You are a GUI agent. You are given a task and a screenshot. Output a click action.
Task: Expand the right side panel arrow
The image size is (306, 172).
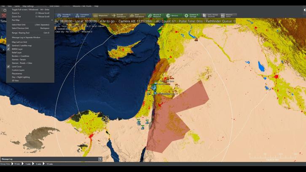tap(304, 10)
